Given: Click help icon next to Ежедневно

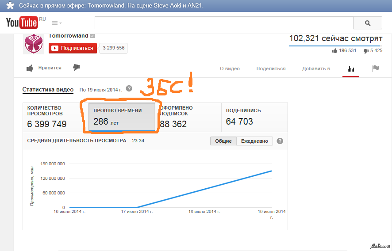Looking at the screenshot, I should pos(280,141).
